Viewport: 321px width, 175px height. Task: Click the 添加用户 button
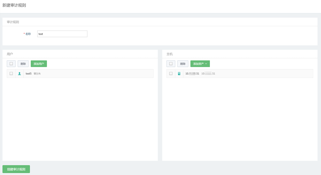point(39,64)
